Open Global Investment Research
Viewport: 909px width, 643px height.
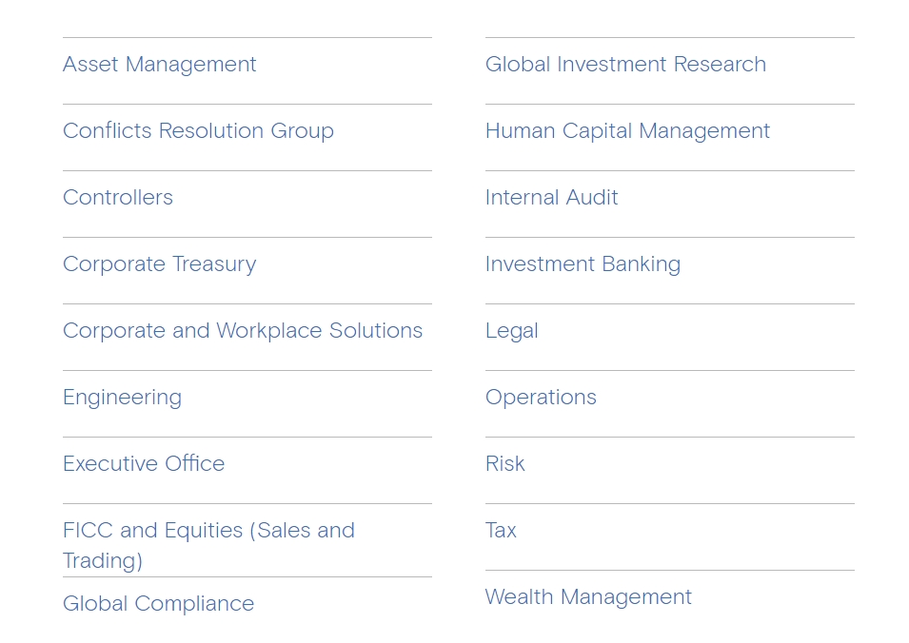coord(625,65)
